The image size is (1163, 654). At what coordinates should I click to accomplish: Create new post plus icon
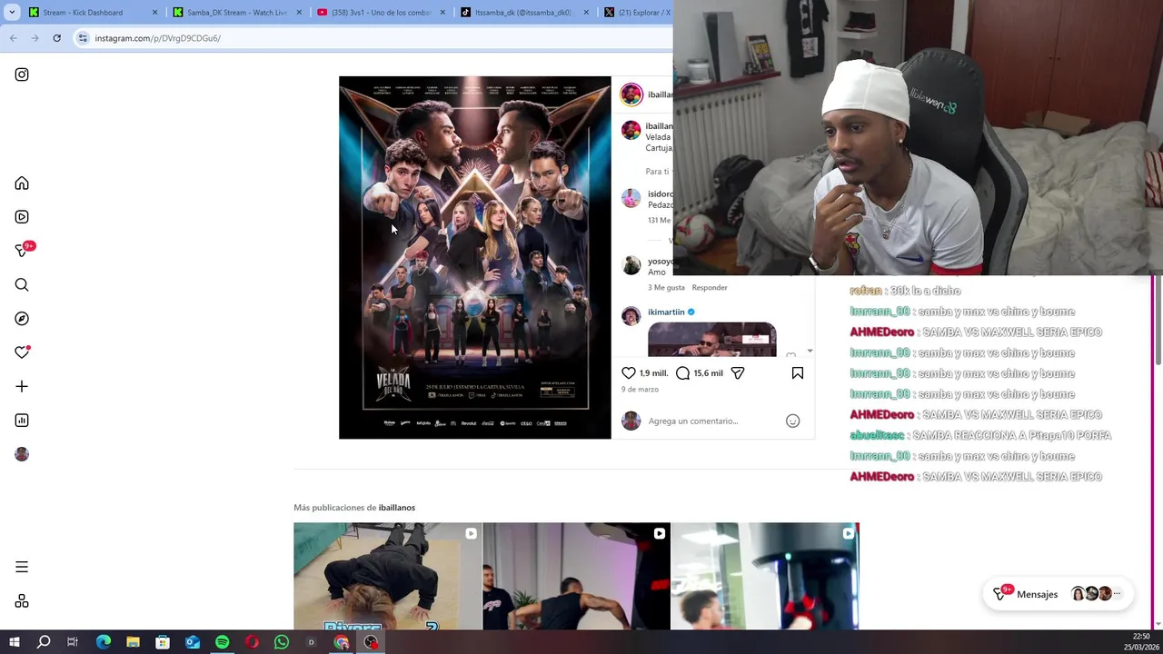click(22, 387)
